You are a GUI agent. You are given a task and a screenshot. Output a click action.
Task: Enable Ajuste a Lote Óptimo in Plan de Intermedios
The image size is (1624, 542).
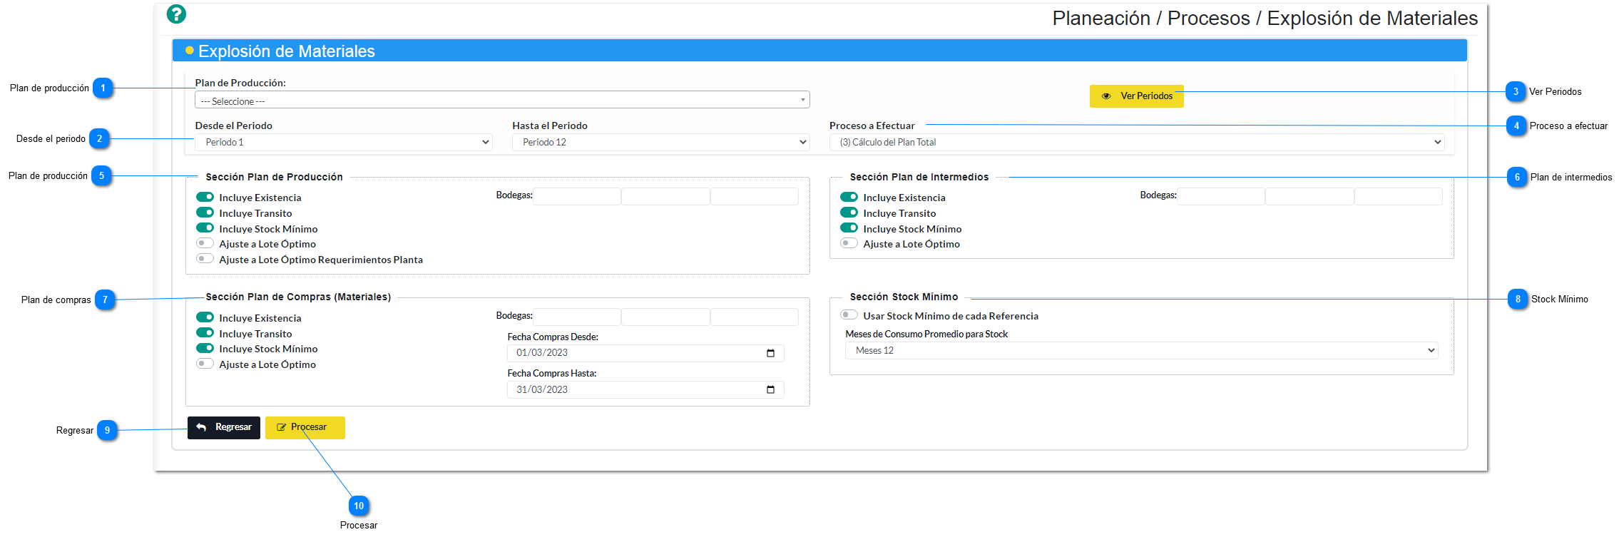coord(849,243)
